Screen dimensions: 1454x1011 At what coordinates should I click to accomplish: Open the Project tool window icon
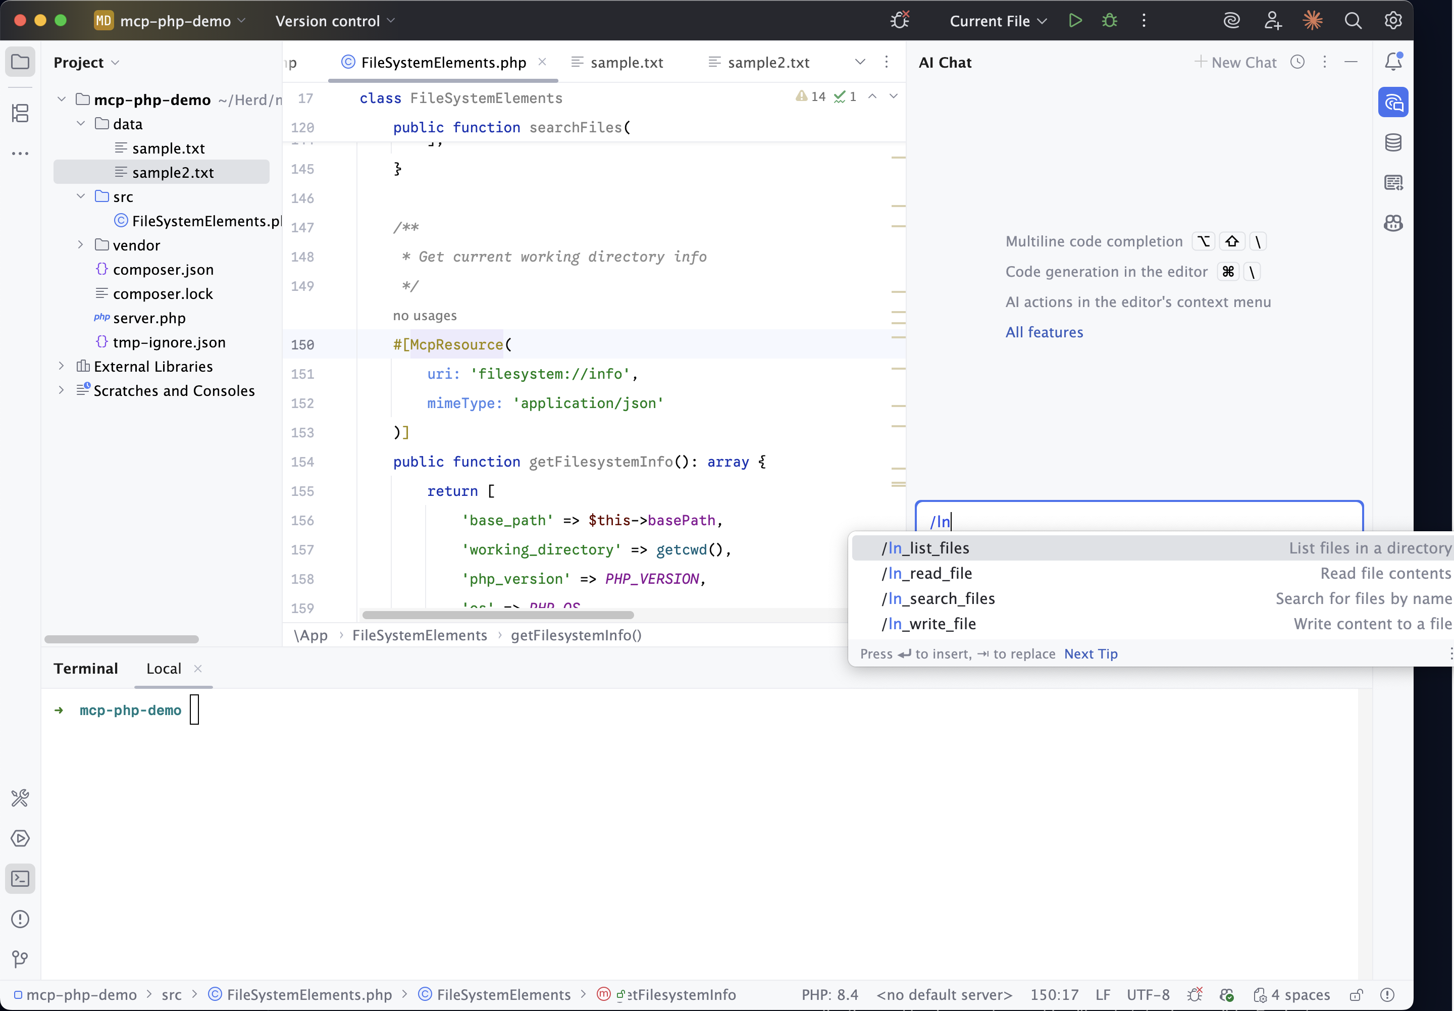point(20,62)
